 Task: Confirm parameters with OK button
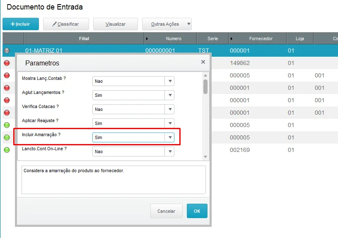pyautogui.click(x=197, y=211)
